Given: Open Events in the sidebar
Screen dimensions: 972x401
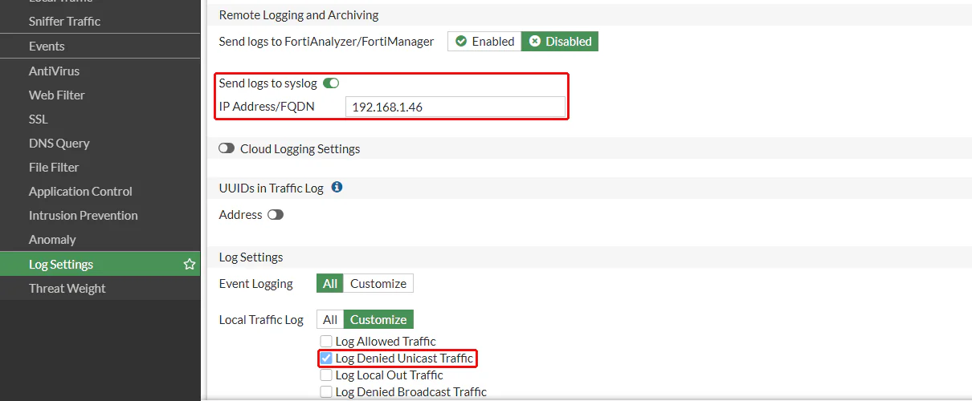Looking at the screenshot, I should (x=100, y=47).
